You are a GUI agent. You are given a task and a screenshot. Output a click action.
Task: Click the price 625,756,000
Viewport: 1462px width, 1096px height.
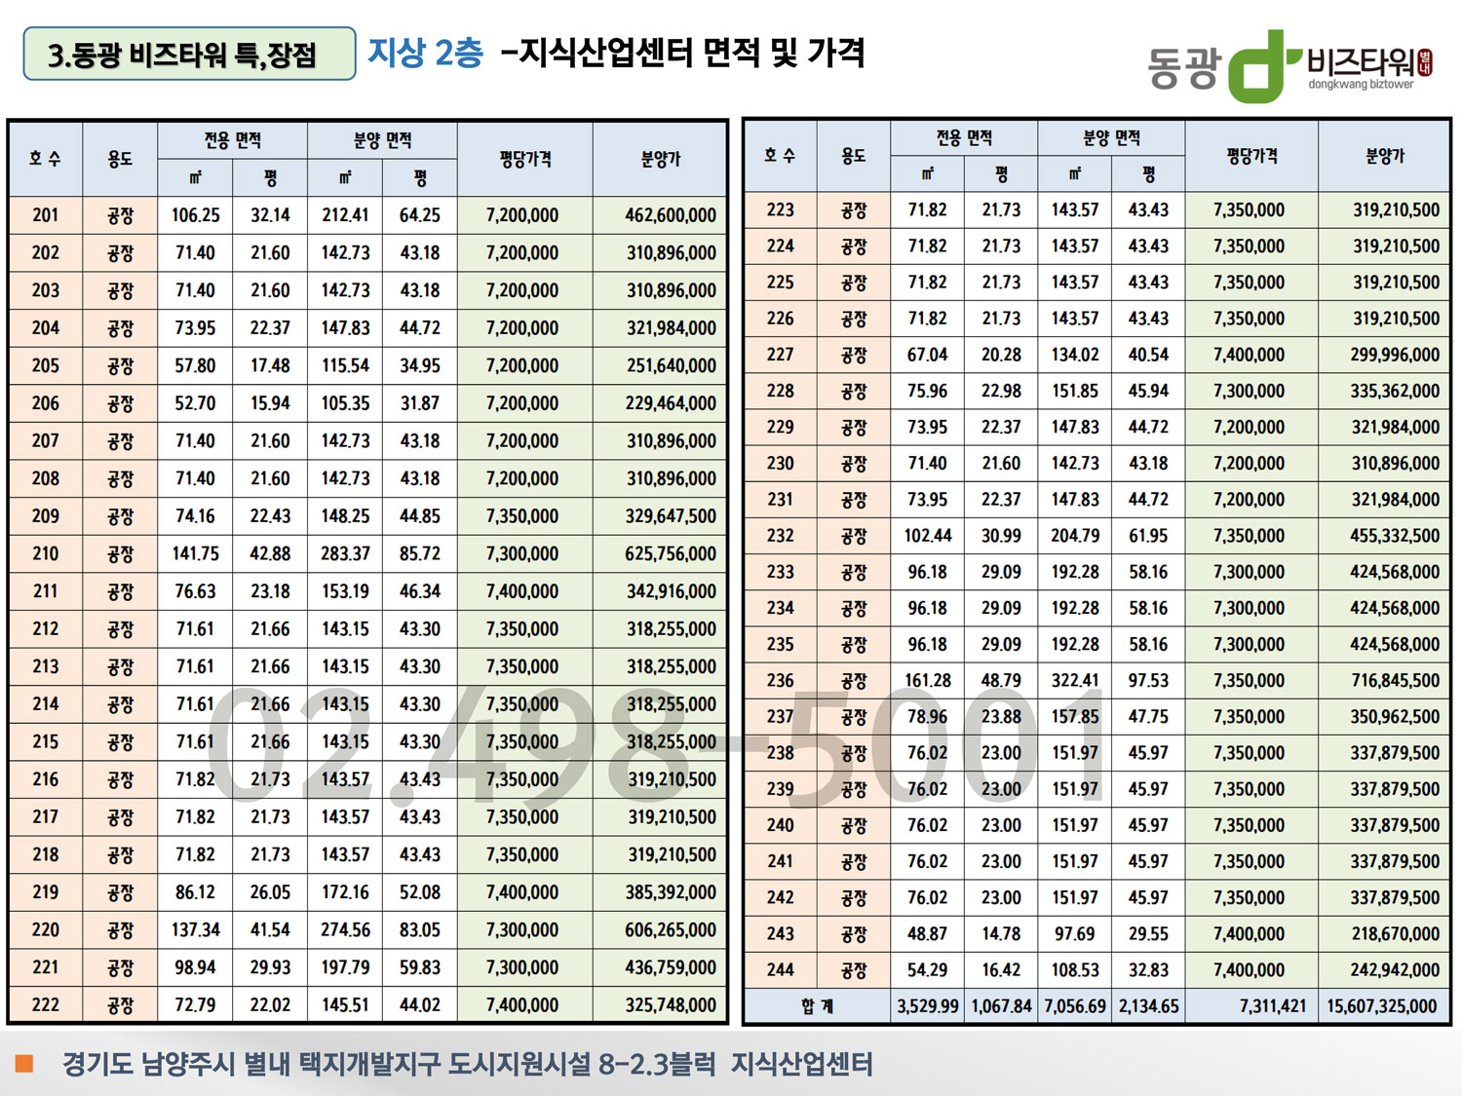671,553
